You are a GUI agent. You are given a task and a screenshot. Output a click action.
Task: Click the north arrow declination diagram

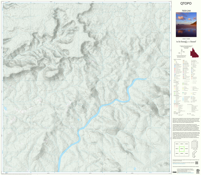pyautogui.click(x=181, y=52)
